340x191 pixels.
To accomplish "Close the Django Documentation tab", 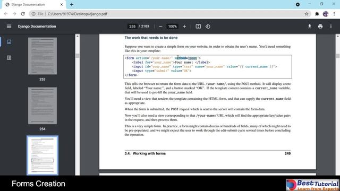I will 62,4.
